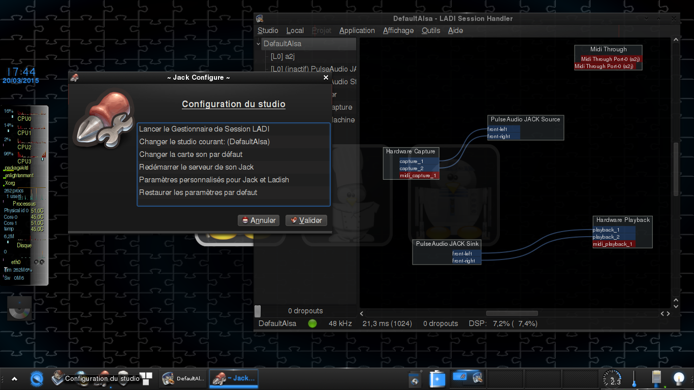Image resolution: width=694 pixels, height=390 pixels.
Task: Open the blue clock launcher in the taskbar
Action: (x=37, y=378)
